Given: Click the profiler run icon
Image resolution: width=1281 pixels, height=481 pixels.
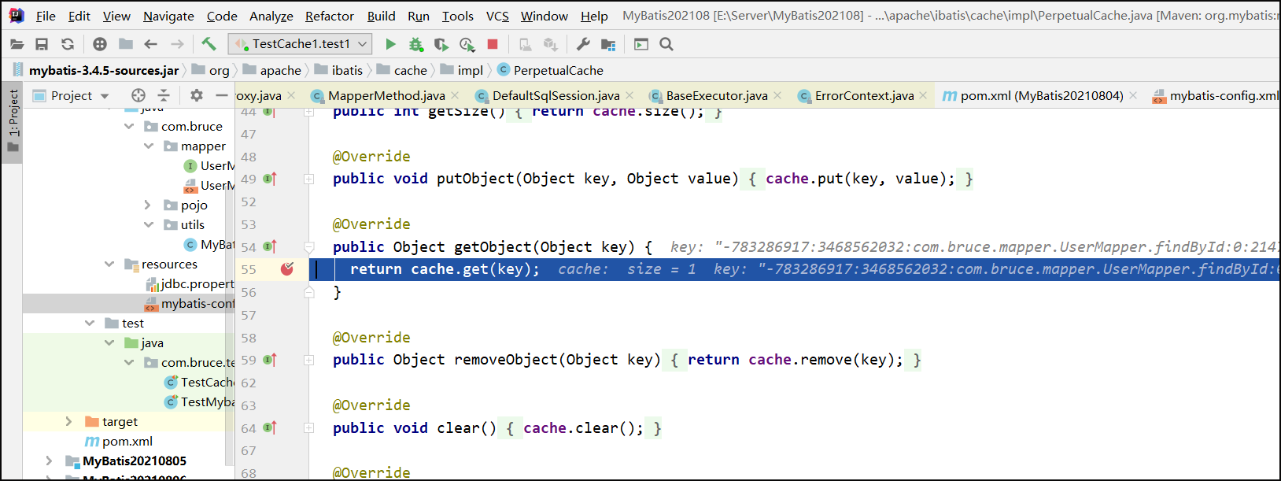Looking at the screenshot, I should (x=467, y=44).
